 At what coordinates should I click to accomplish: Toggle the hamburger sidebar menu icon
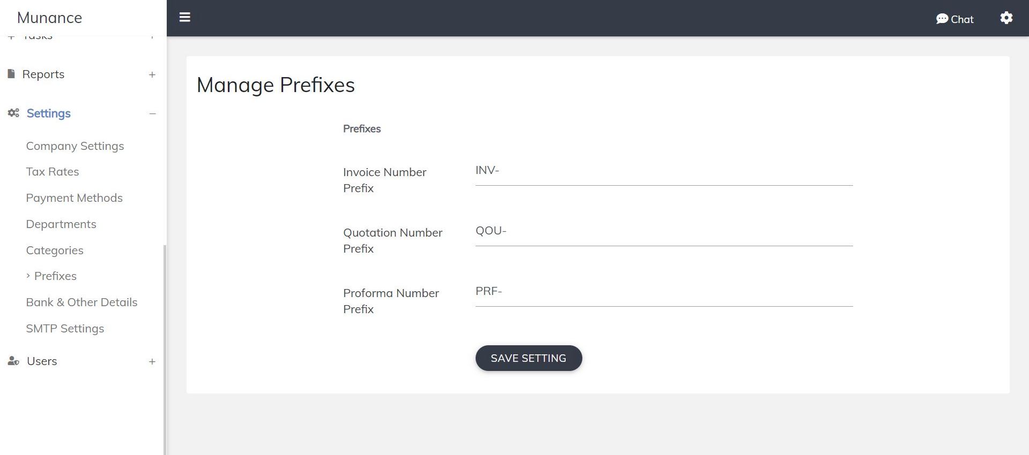(x=185, y=18)
